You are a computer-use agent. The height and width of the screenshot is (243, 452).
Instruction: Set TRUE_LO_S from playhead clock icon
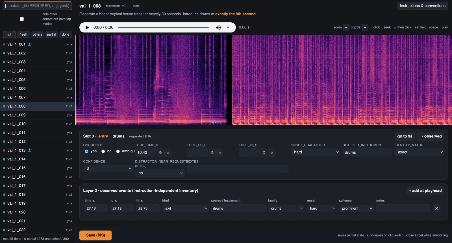pos(212,152)
